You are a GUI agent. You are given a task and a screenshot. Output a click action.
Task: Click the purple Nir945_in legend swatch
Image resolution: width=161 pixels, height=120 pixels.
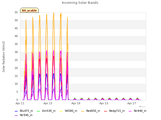point(16,115)
